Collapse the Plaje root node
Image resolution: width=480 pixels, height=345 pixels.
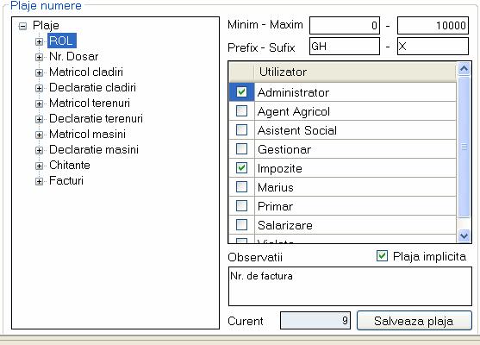coord(22,26)
